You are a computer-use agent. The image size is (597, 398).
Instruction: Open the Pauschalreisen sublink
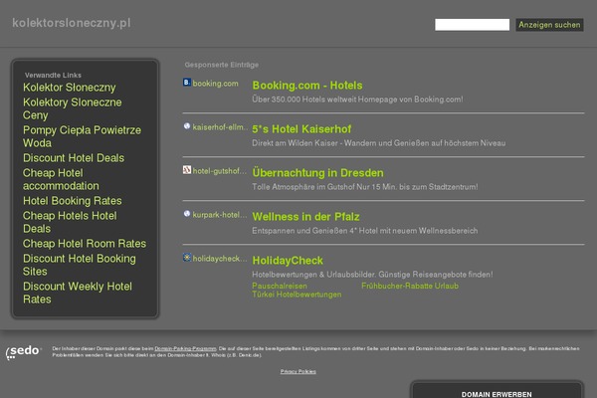click(280, 286)
